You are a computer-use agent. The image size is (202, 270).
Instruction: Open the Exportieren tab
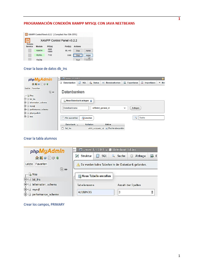[131, 83]
